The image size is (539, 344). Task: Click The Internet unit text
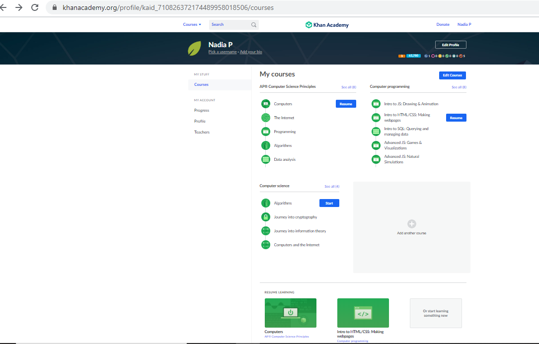pyautogui.click(x=284, y=118)
